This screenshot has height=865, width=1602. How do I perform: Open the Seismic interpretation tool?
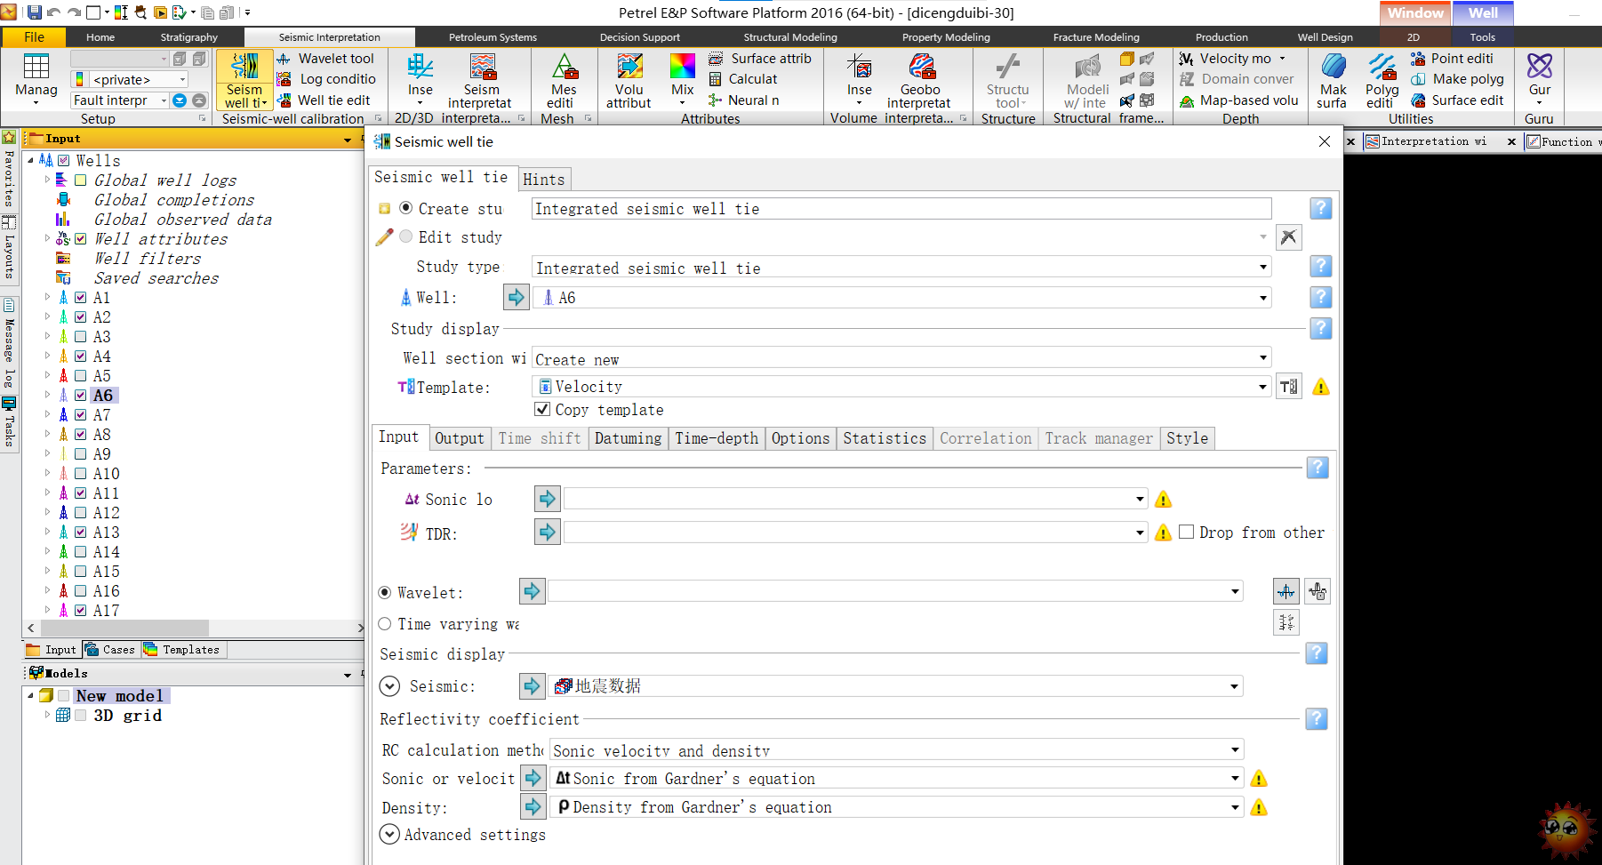[x=481, y=80]
